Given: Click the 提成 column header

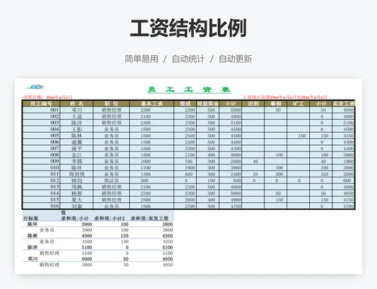Looking at the screenshot, I should point(185,103).
